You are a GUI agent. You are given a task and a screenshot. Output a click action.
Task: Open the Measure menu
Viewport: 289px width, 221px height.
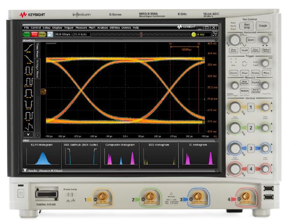81,28
